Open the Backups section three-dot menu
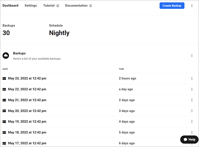This screenshot has height=147, width=199. click(x=192, y=55)
